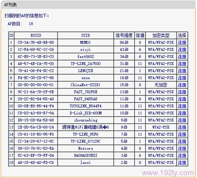Screen dimensions: 197x178
Task: Connect to the xioji network
Action: [x=182, y=49]
